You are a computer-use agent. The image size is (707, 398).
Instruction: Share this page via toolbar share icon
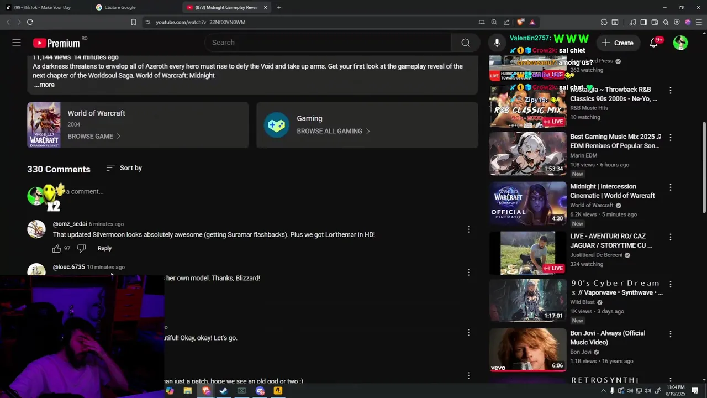pyautogui.click(x=506, y=22)
